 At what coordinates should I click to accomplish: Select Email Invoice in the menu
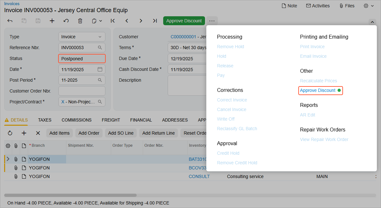click(x=313, y=56)
